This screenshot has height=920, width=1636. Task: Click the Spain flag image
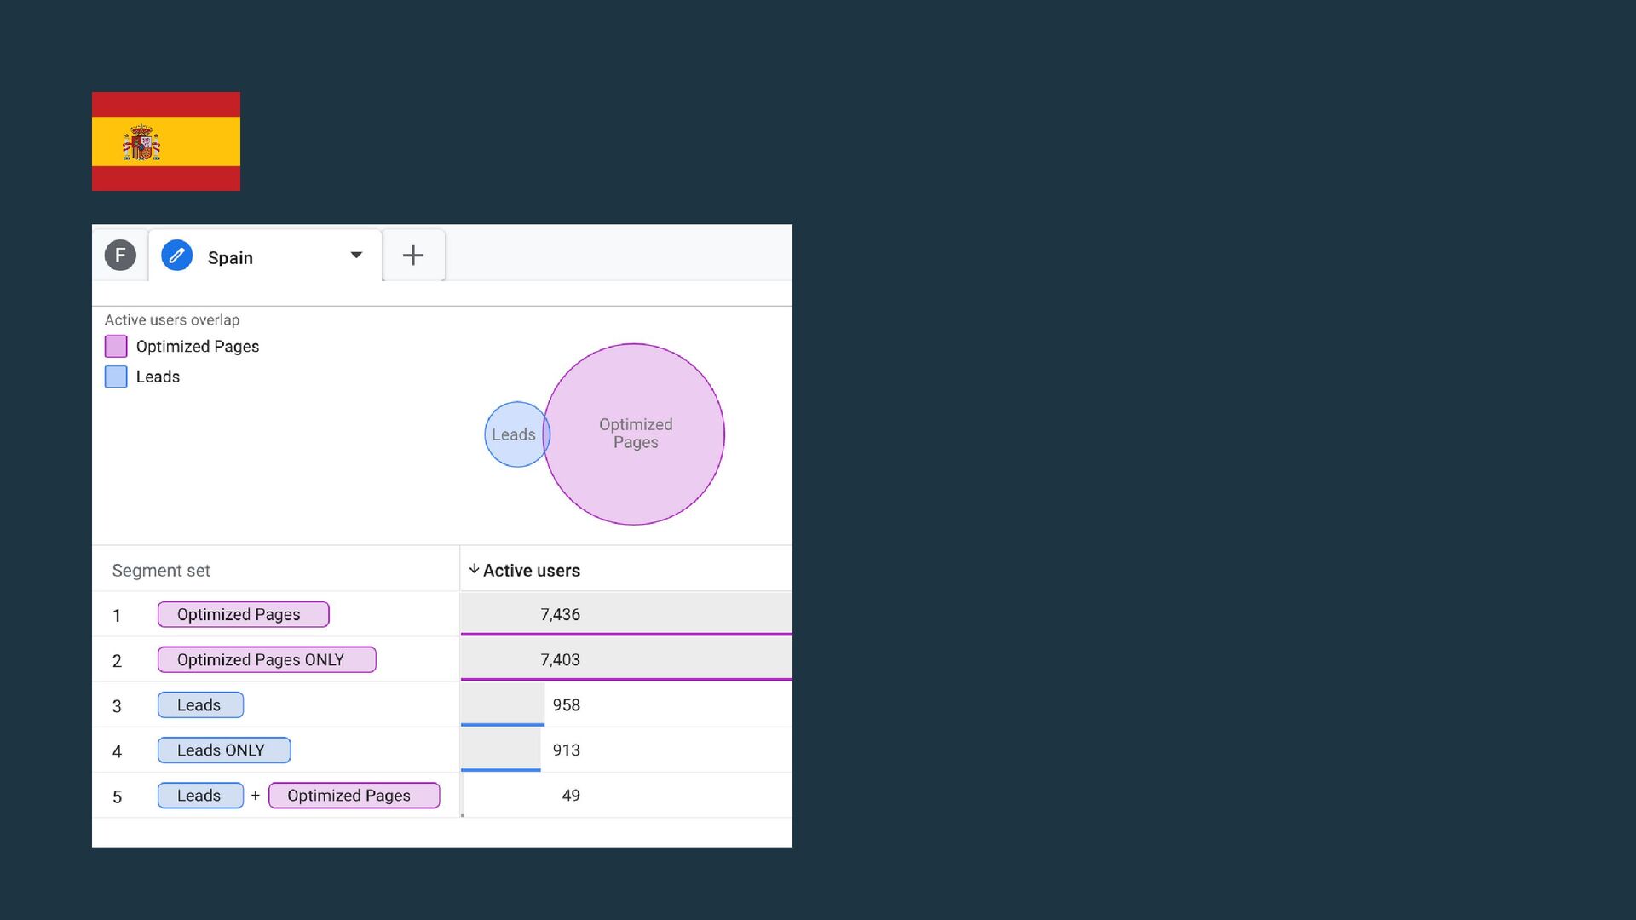point(166,141)
